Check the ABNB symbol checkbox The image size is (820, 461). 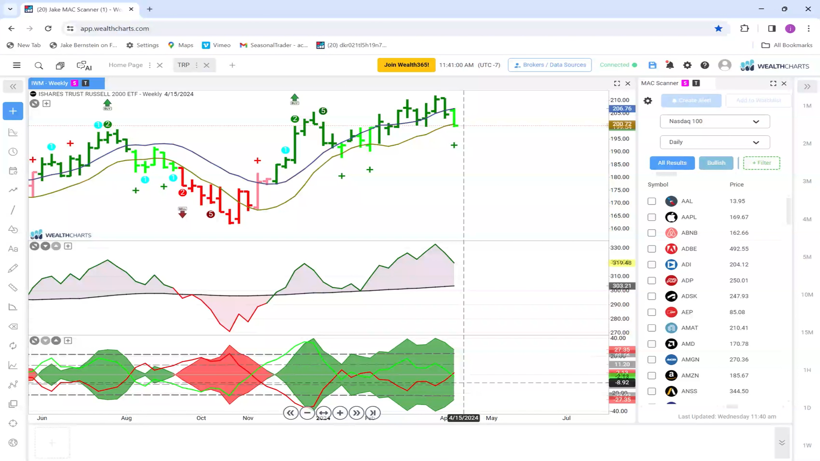tap(652, 233)
